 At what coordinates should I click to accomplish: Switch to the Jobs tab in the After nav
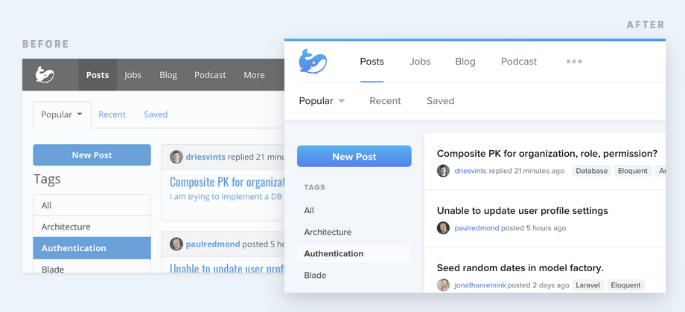(420, 62)
